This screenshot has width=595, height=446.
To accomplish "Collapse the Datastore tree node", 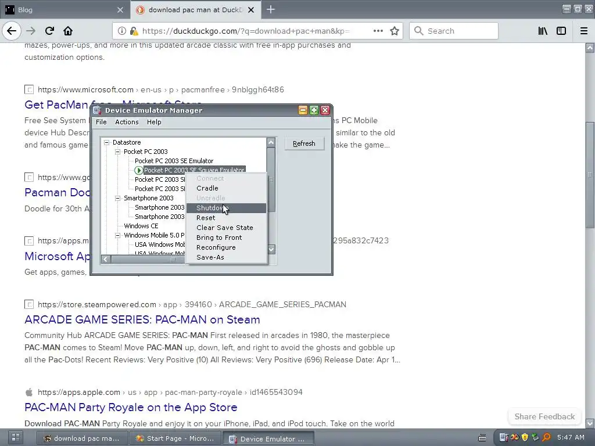I will 107,143.
